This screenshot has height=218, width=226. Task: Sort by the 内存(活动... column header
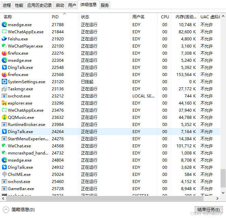185,17
